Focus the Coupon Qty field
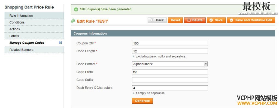Screen dimensions: 279x108 tap(170, 43)
